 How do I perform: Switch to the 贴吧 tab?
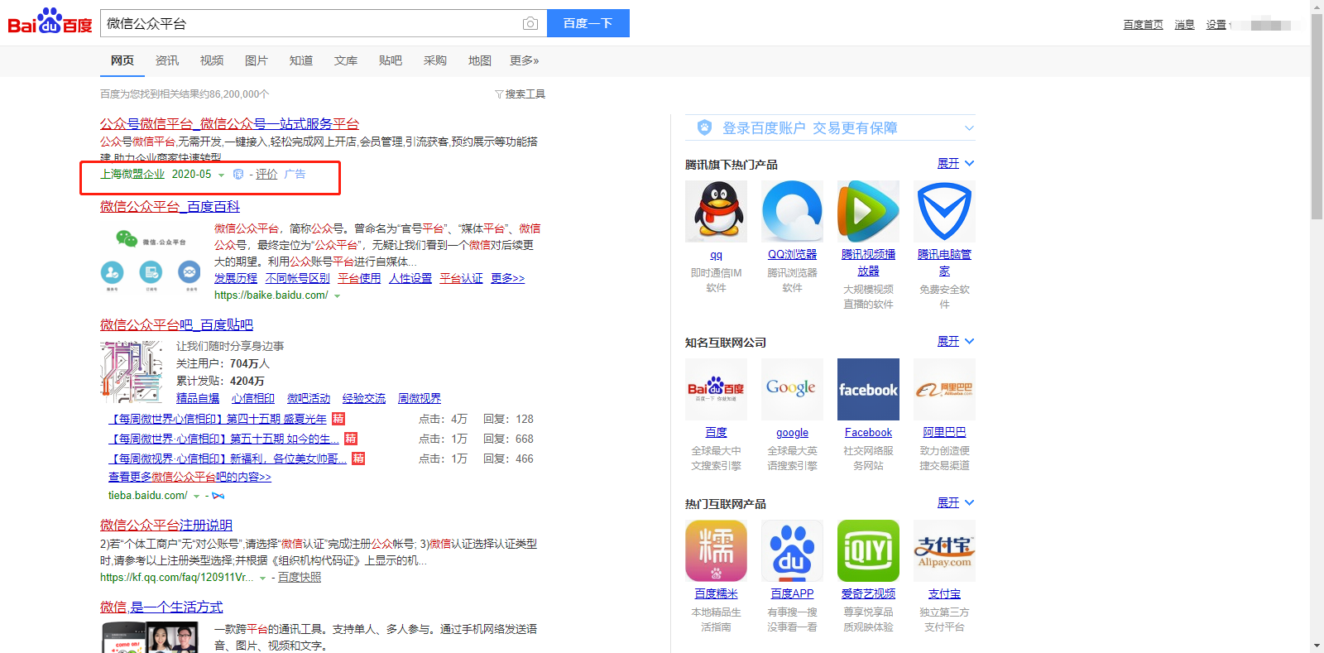(391, 60)
